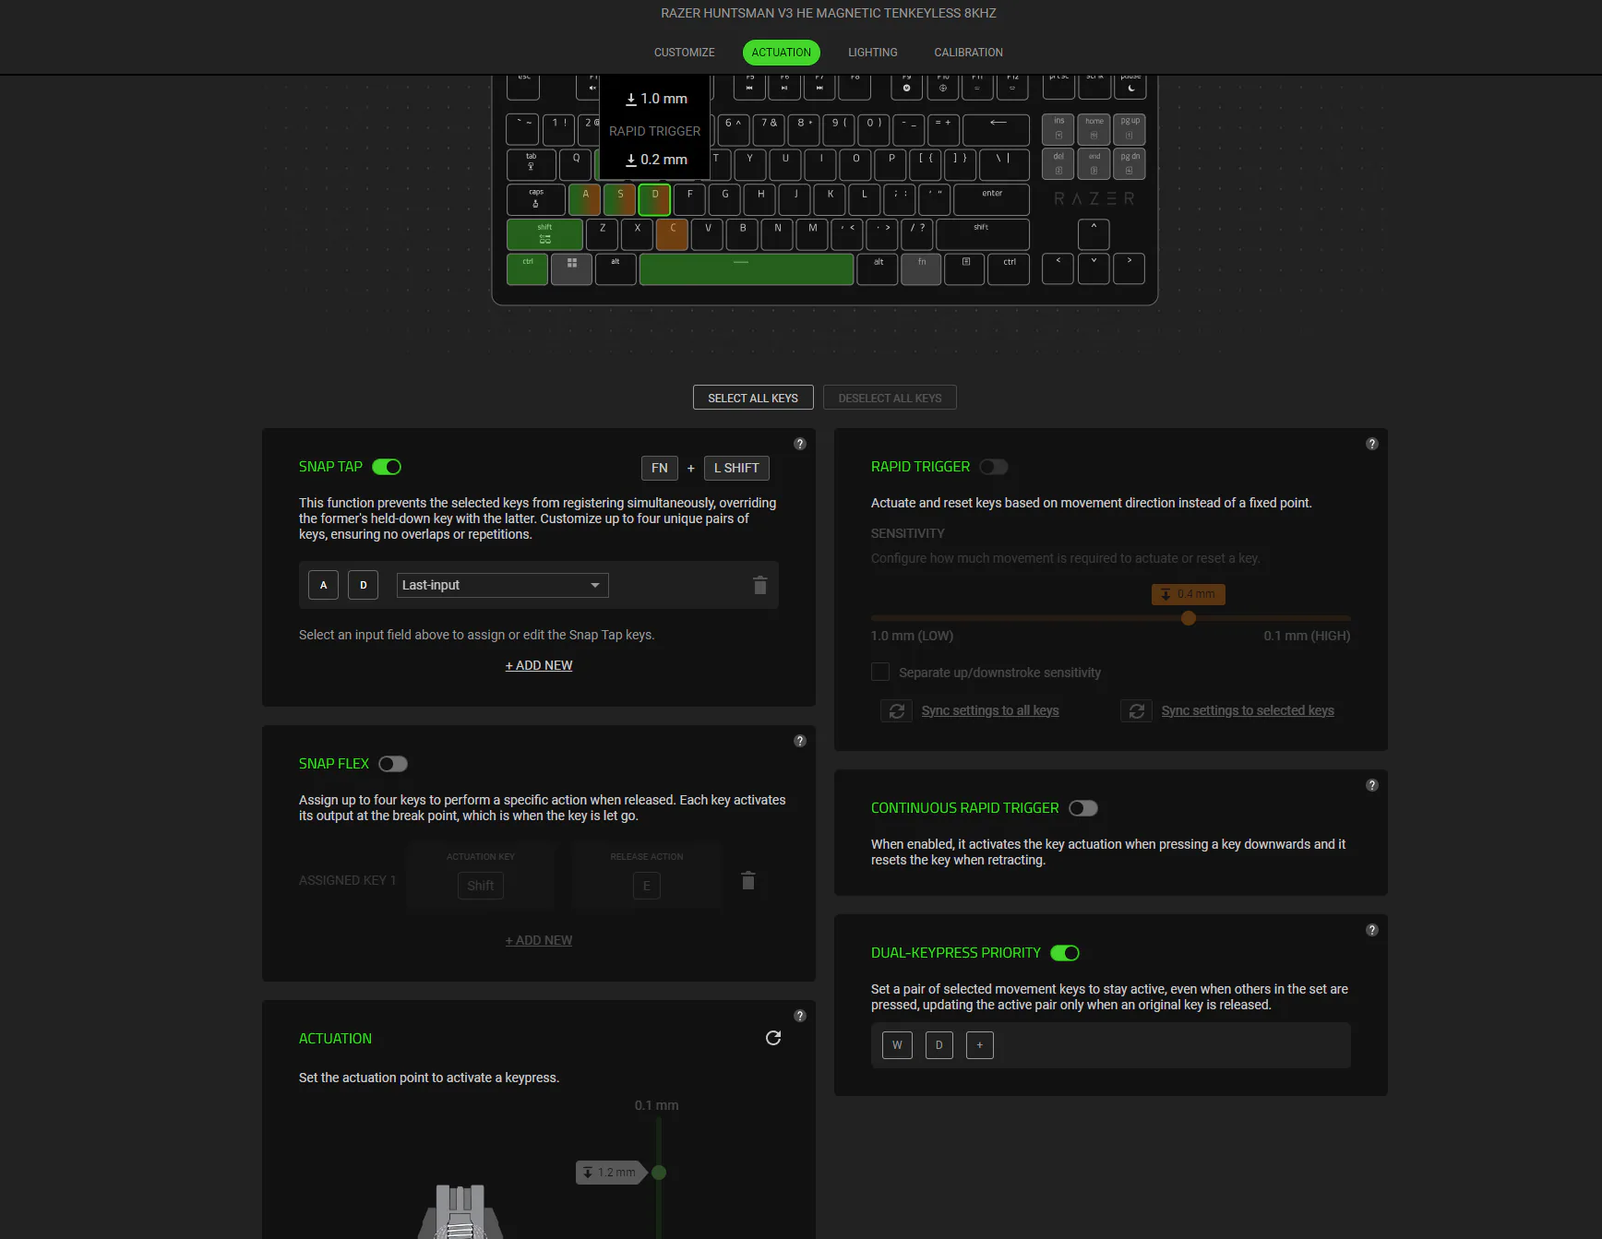Select the C key on the keyboard
1602x1239 pixels.
(673, 234)
